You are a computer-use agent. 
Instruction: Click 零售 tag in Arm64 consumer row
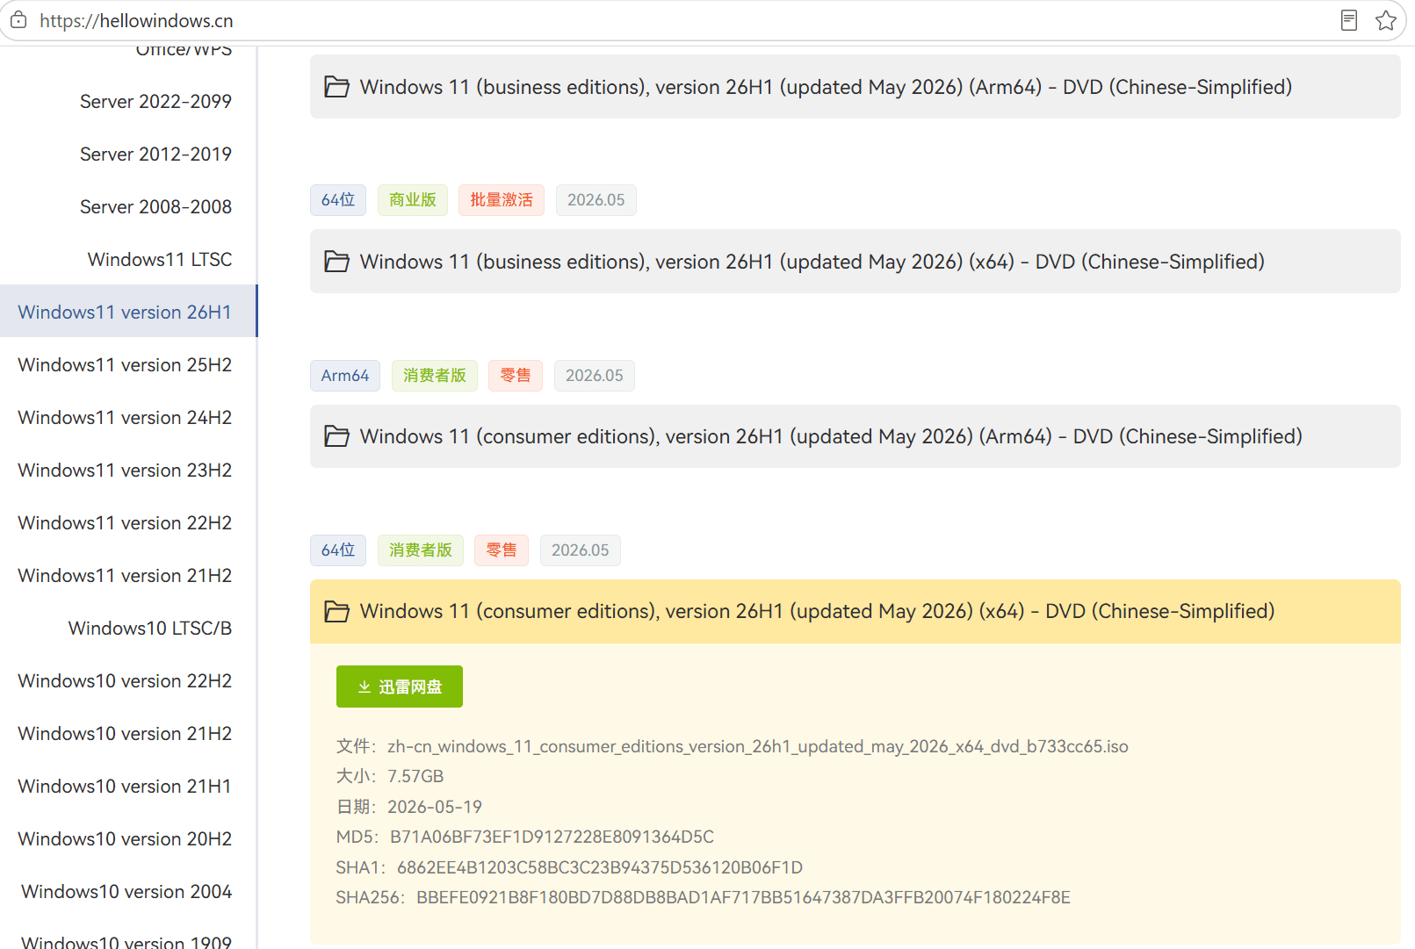pyautogui.click(x=516, y=376)
